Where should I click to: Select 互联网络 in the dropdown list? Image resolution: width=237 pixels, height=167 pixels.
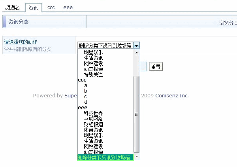(93, 119)
